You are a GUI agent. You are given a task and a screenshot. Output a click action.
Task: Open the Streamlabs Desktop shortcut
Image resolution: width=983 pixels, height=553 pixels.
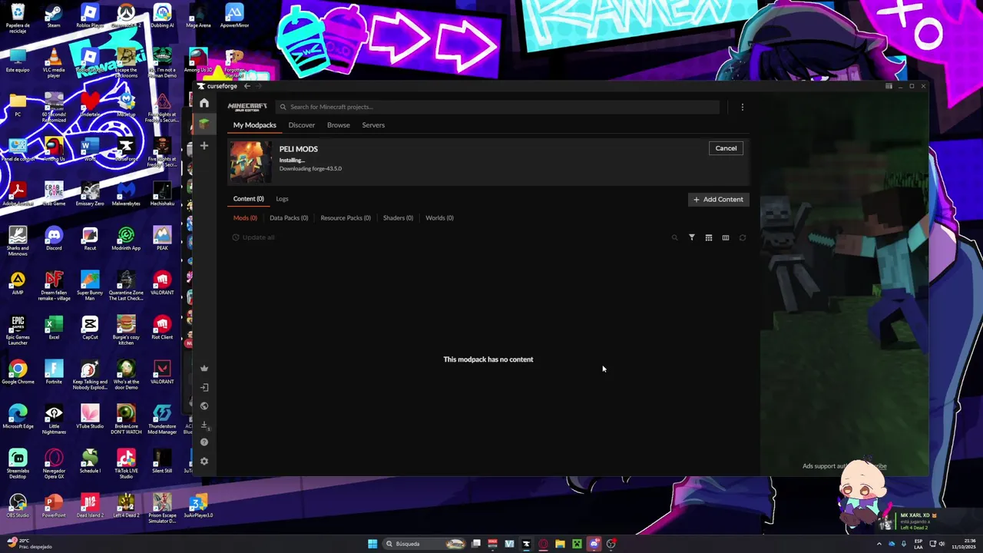pos(18,464)
